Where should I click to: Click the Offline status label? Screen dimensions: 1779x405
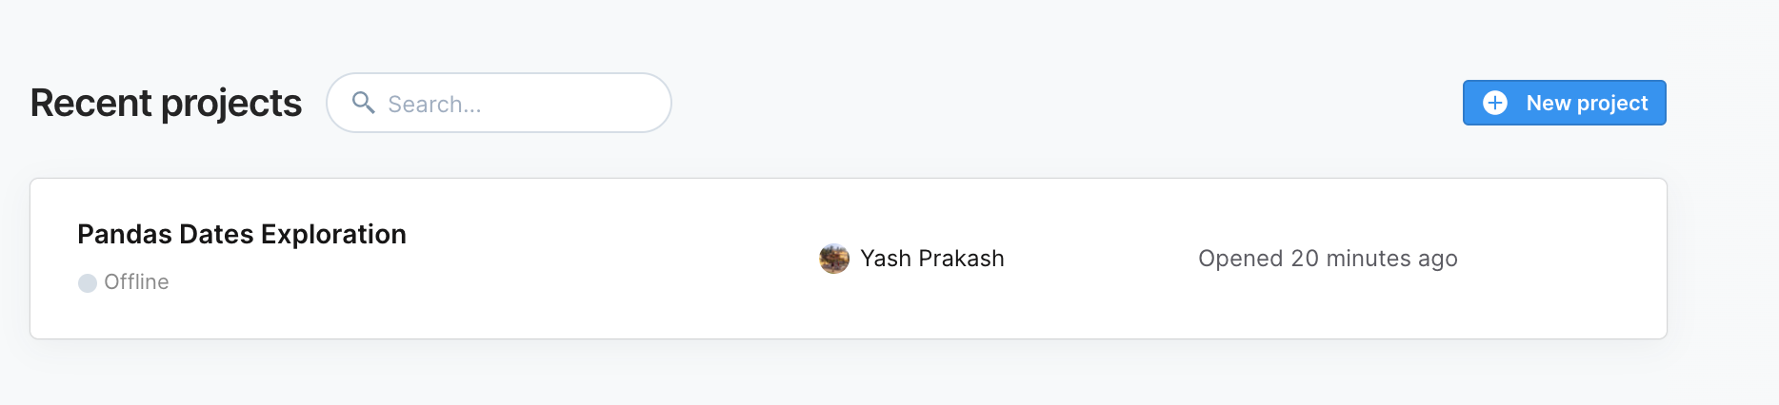coord(136,282)
